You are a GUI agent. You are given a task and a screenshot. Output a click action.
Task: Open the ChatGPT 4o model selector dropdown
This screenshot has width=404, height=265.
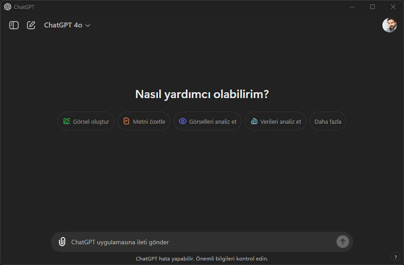(64, 25)
